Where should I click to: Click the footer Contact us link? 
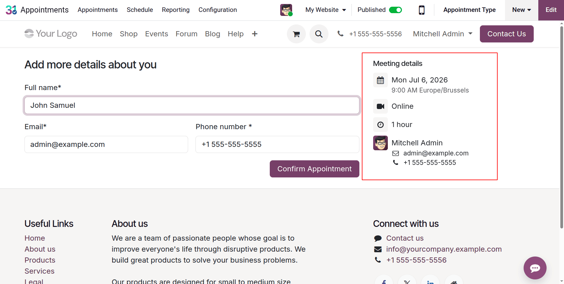tap(405, 238)
